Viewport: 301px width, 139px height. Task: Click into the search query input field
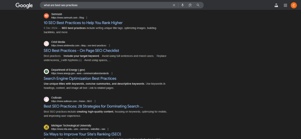click(106, 5)
